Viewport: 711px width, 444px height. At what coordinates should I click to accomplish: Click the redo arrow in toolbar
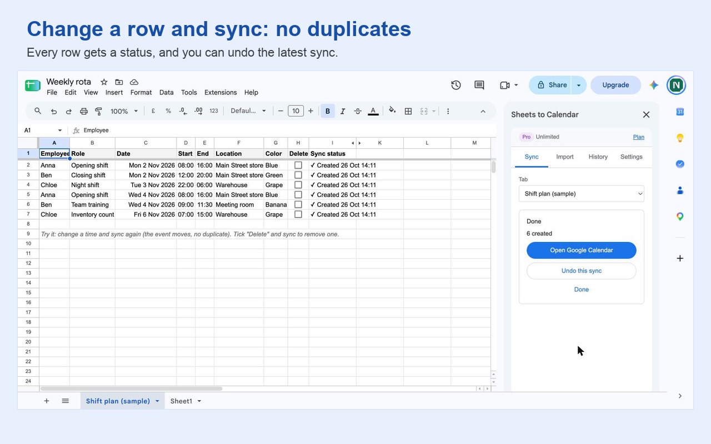click(69, 111)
